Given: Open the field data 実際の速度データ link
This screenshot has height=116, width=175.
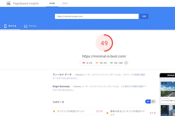Looking at the screenshot, I should pyautogui.click(x=140, y=75).
